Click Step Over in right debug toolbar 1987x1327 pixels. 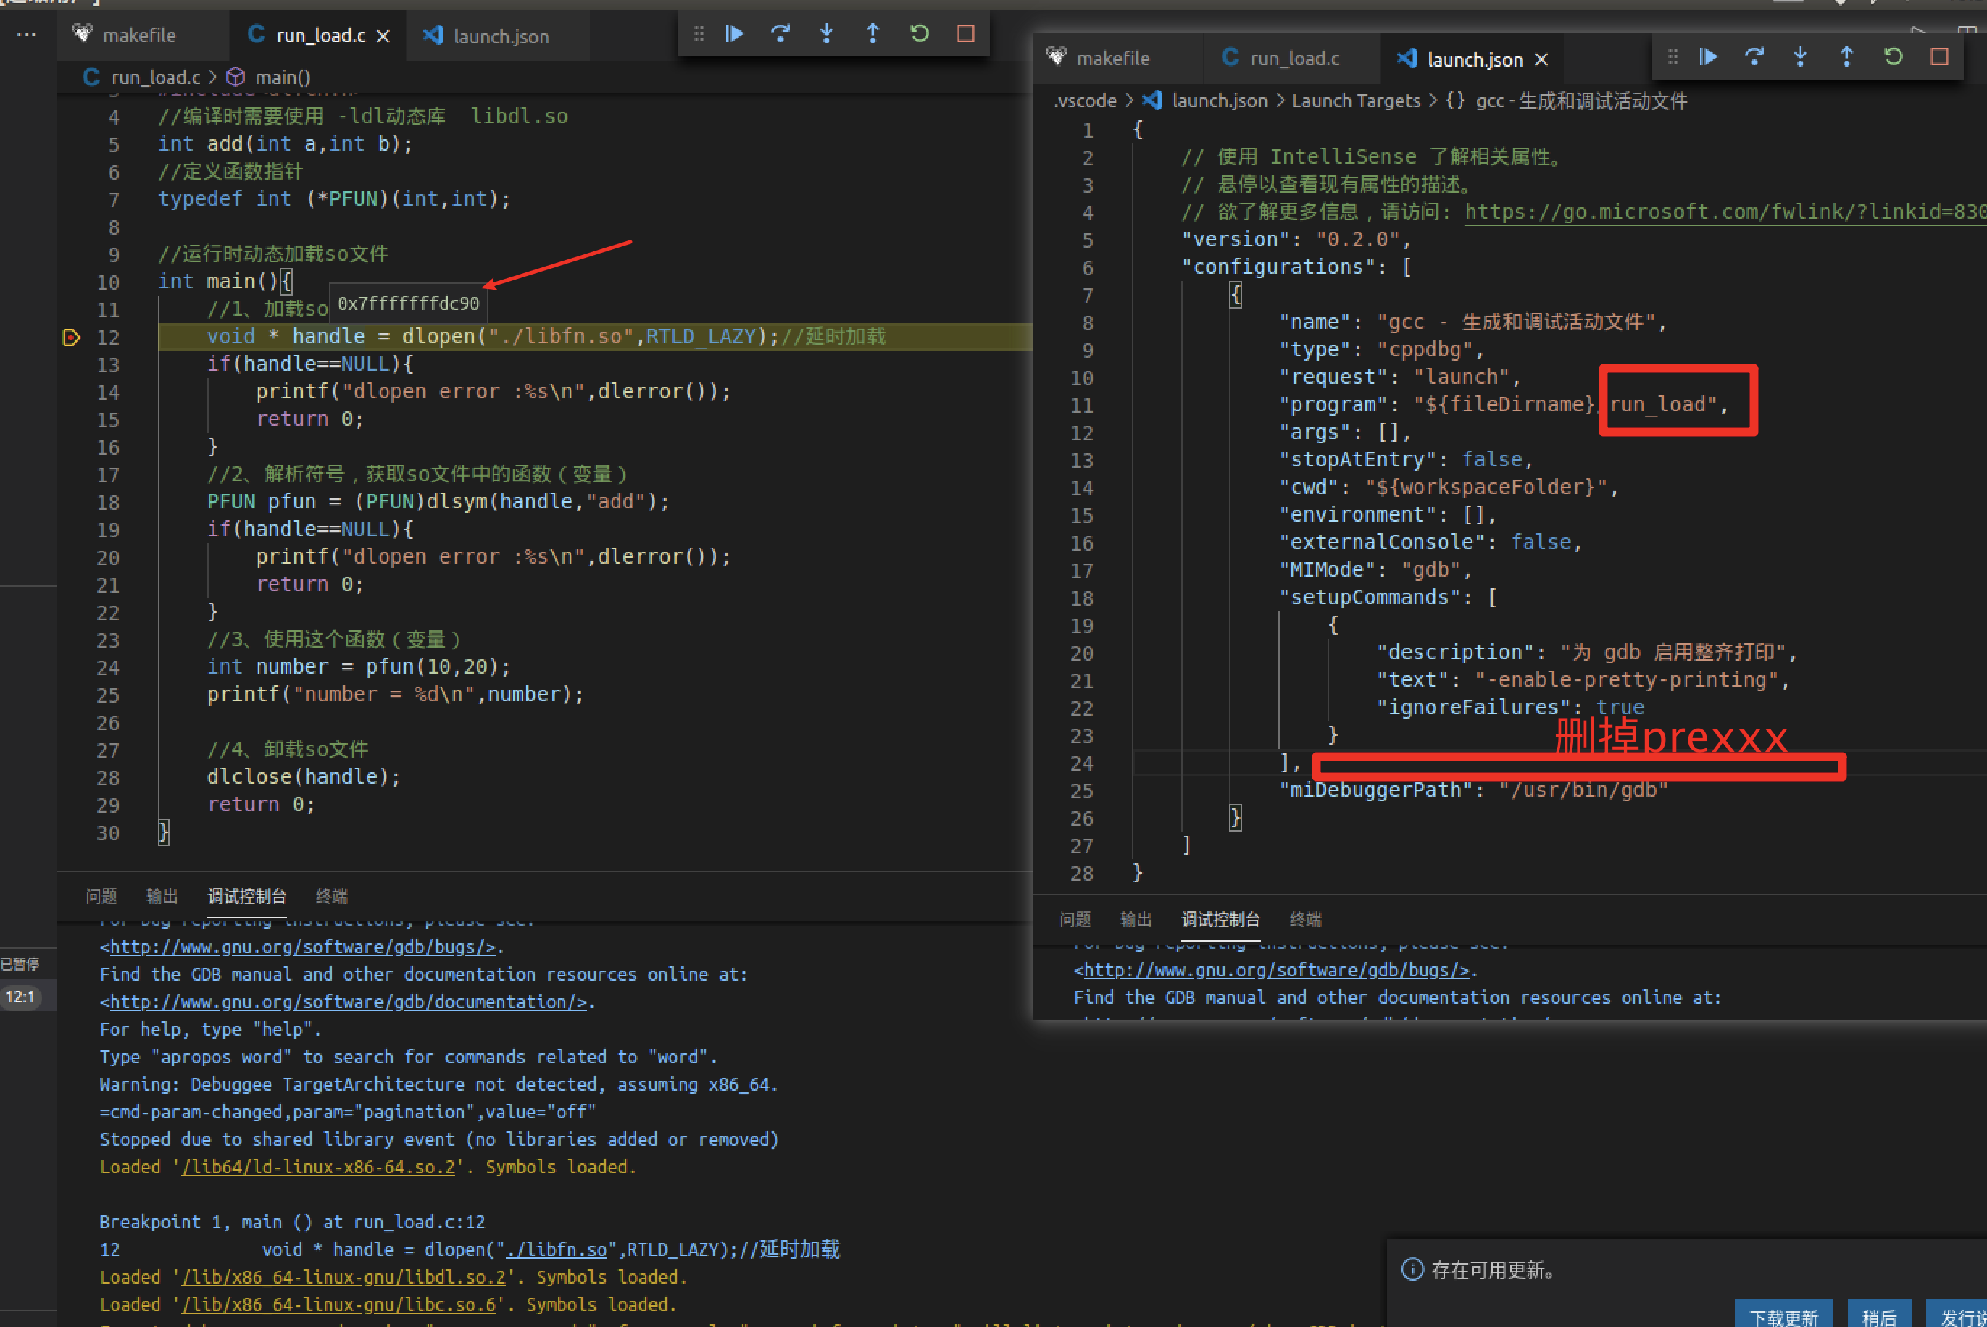1754,57
